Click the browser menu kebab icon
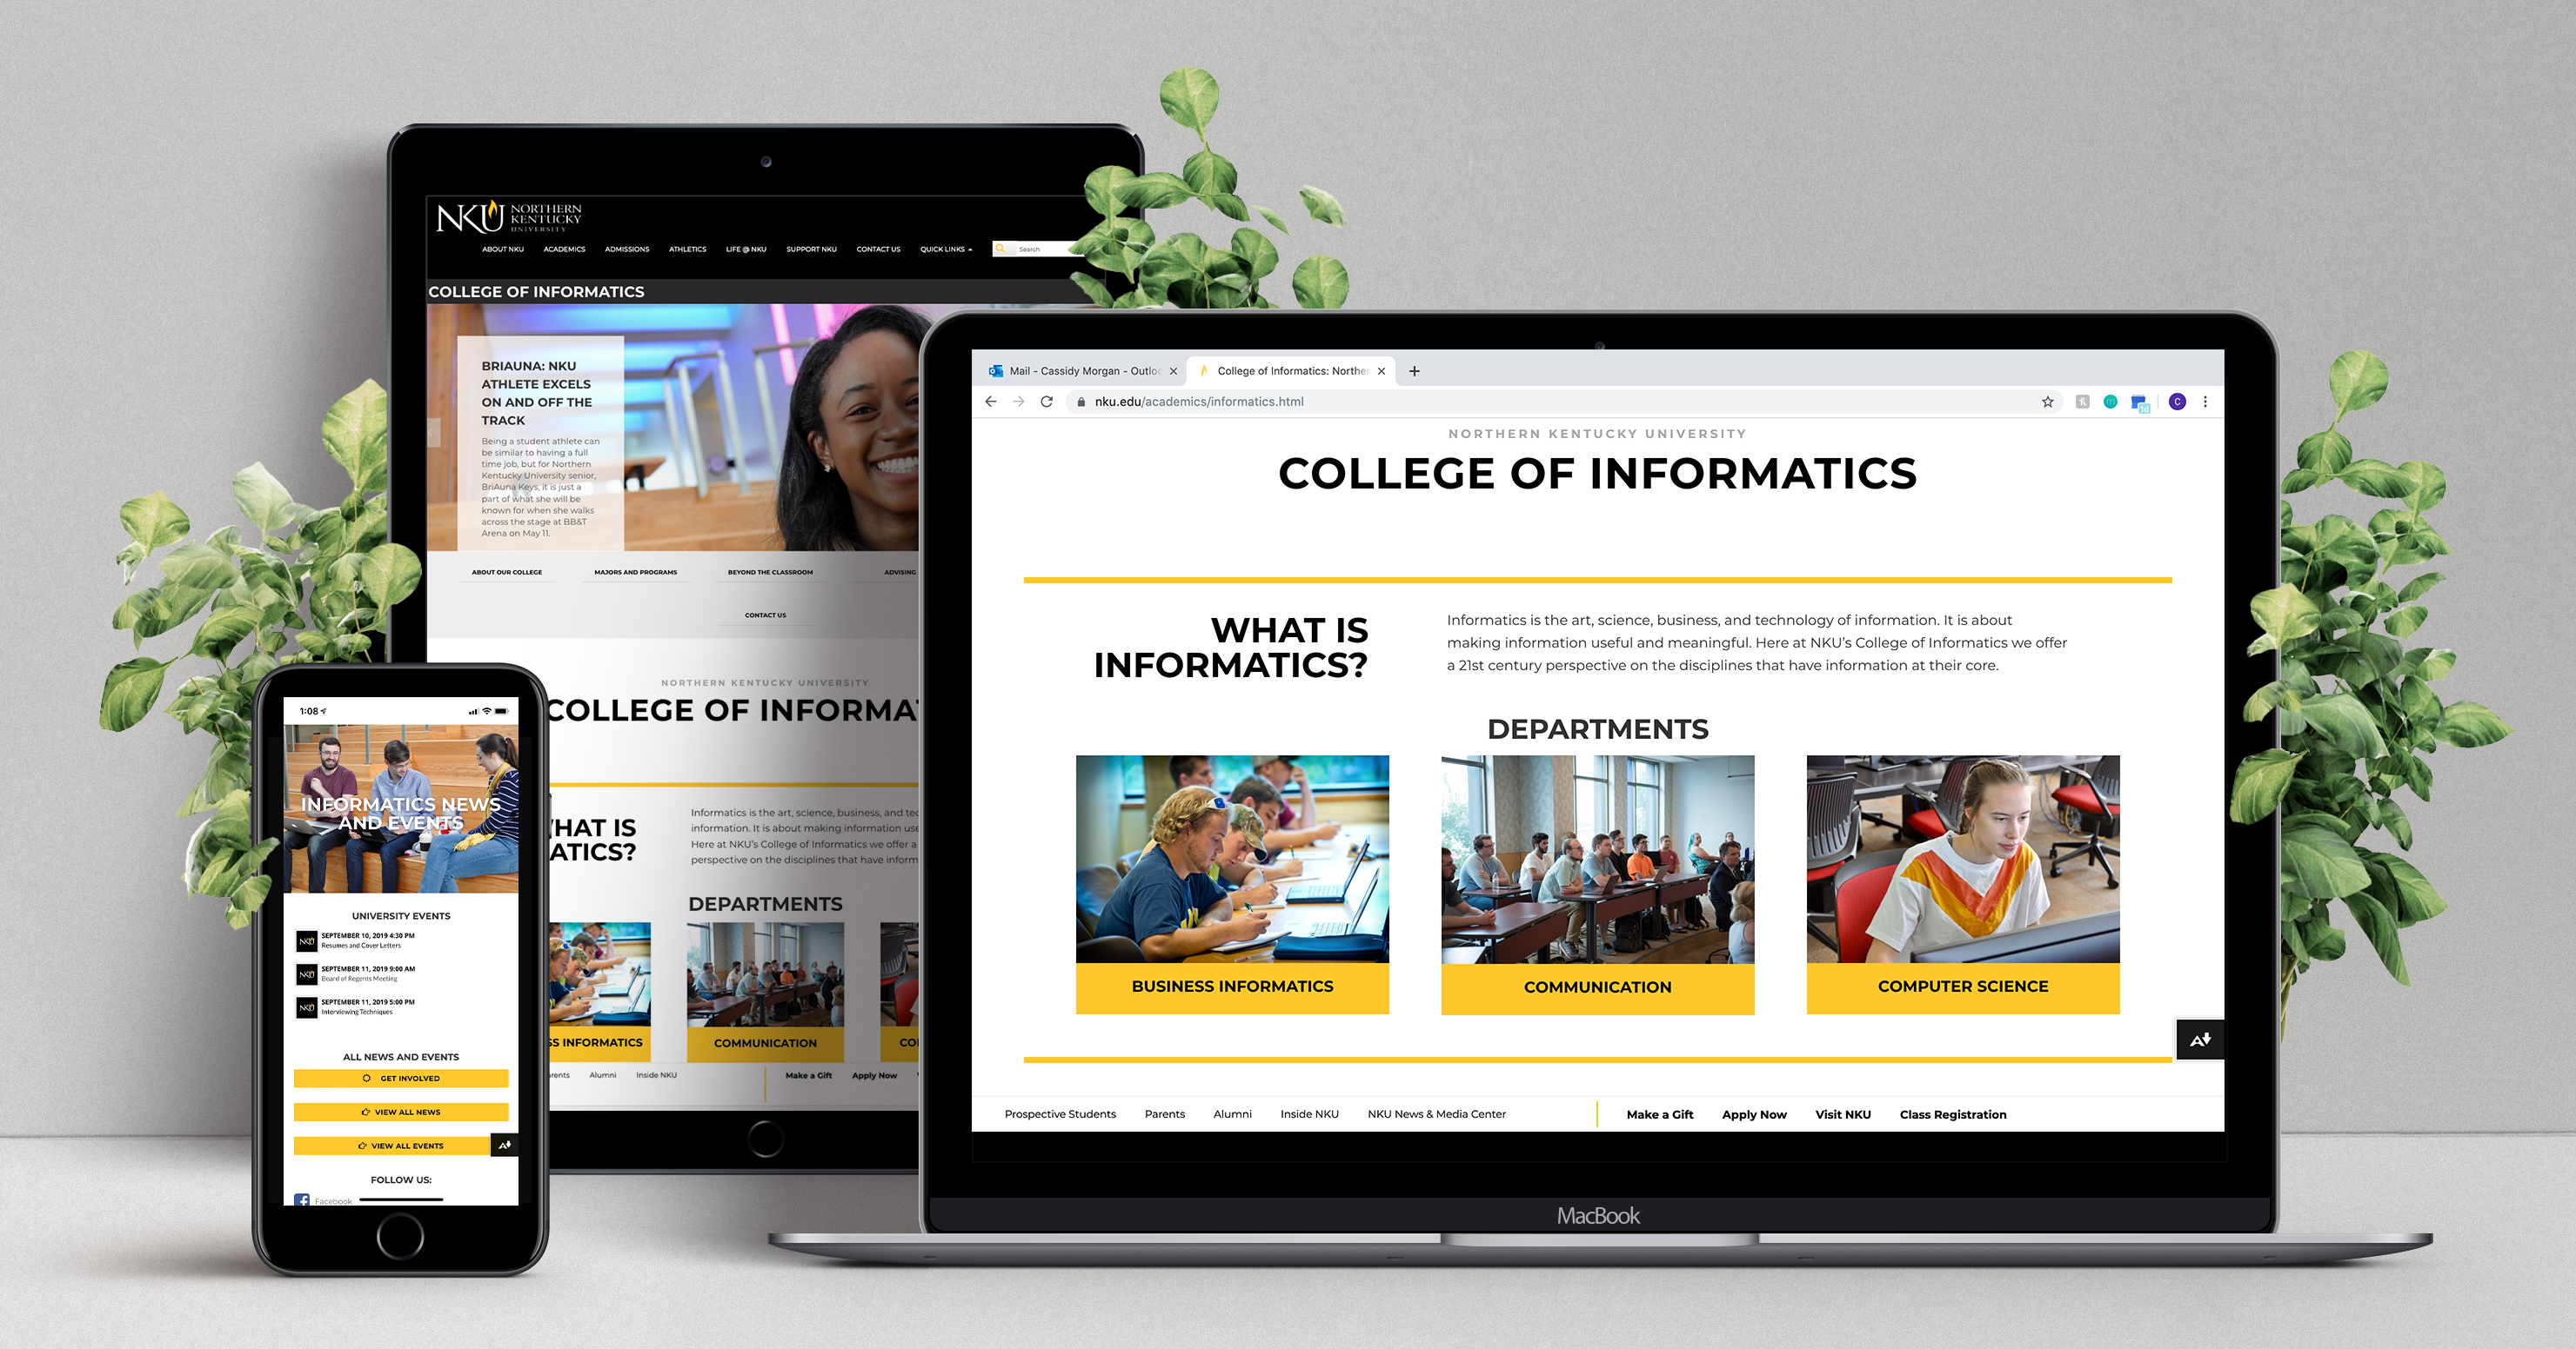The height and width of the screenshot is (1349, 2576). (2213, 402)
